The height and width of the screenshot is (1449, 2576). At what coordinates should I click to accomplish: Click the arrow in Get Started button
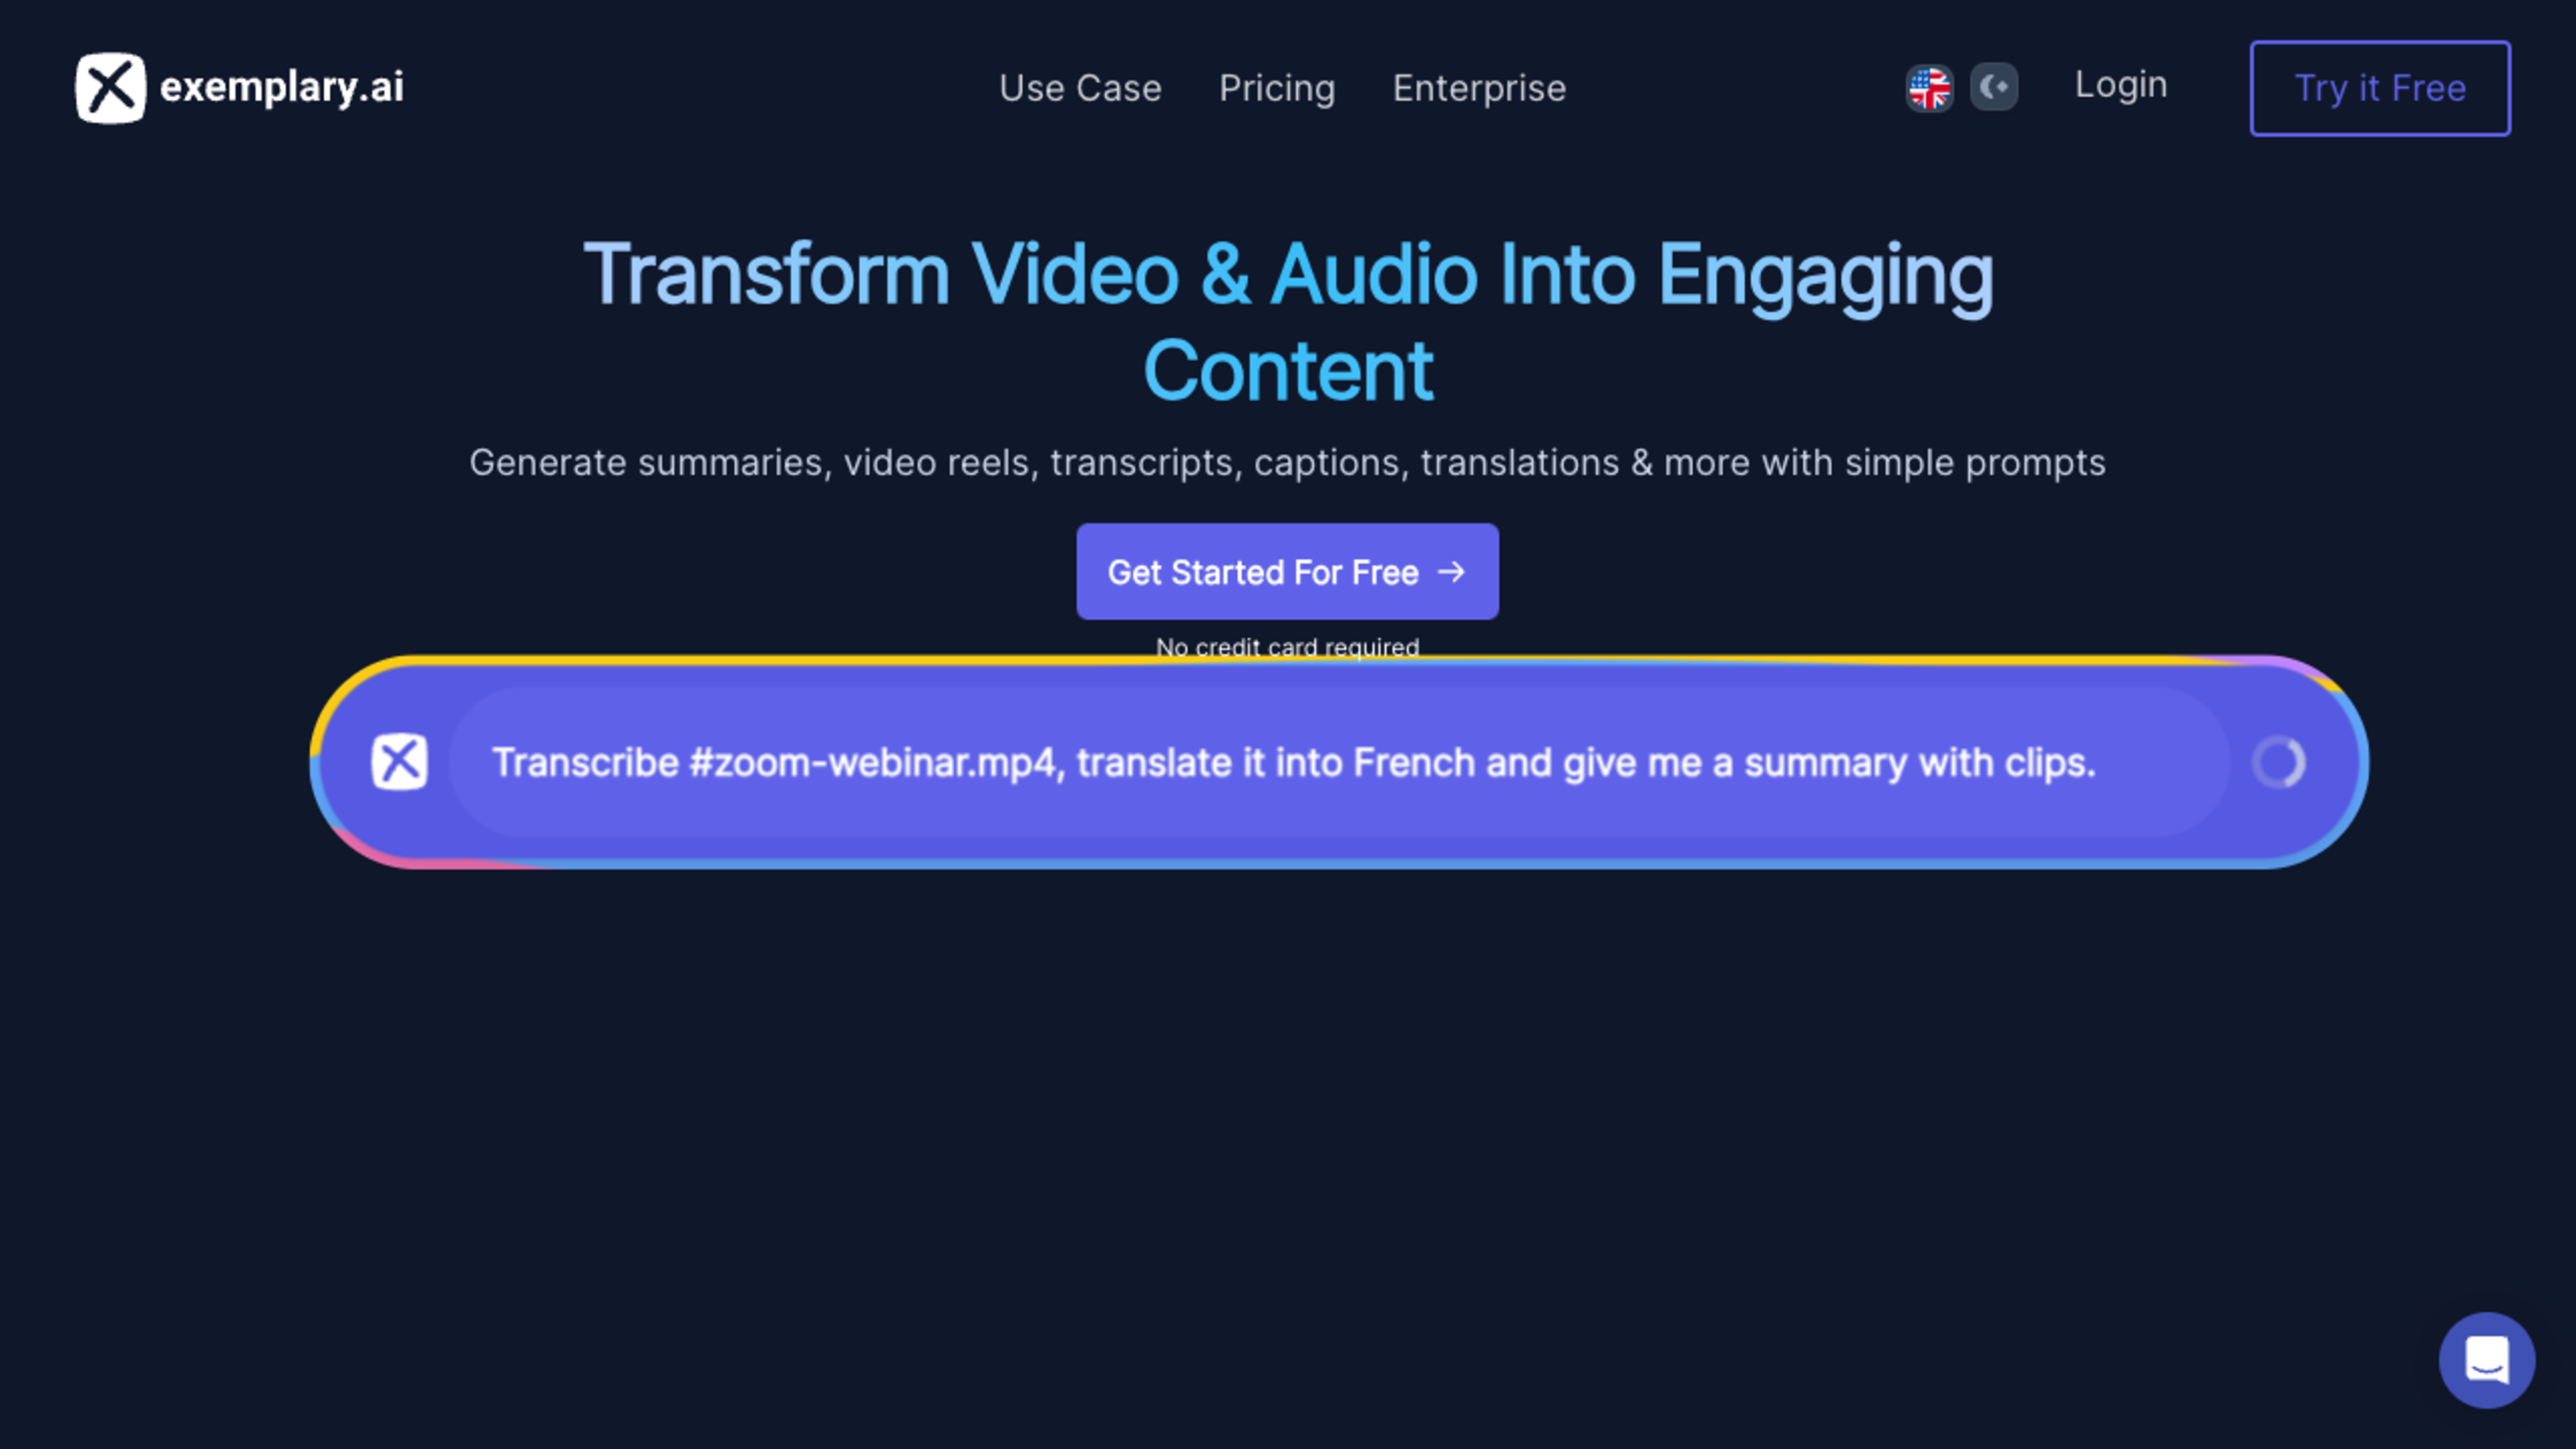coord(1451,572)
